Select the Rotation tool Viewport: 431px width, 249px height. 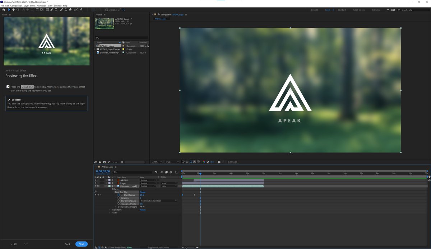[38, 10]
